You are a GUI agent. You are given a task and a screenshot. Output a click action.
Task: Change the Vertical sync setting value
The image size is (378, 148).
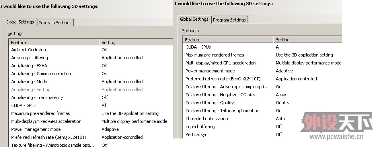[x=279, y=134]
